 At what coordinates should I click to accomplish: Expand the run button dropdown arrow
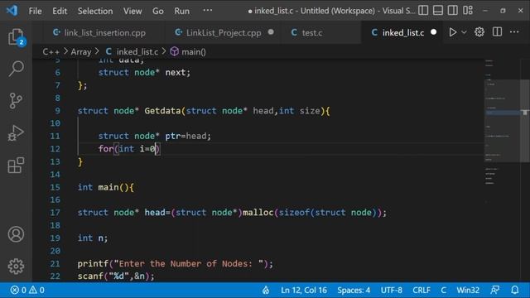(x=464, y=32)
